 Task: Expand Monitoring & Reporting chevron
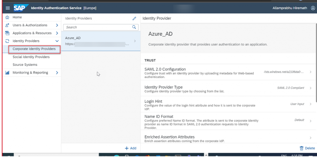click(57, 73)
